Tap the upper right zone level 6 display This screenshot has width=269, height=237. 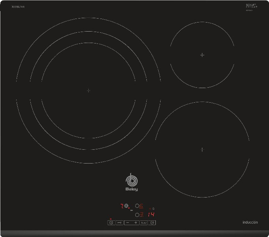pos(141,206)
